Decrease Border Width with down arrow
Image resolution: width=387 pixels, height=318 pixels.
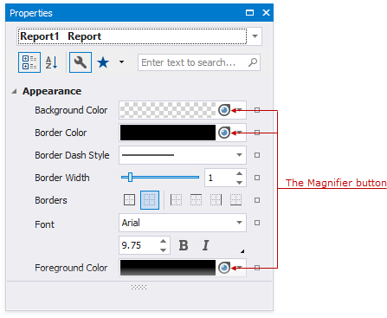(239, 183)
